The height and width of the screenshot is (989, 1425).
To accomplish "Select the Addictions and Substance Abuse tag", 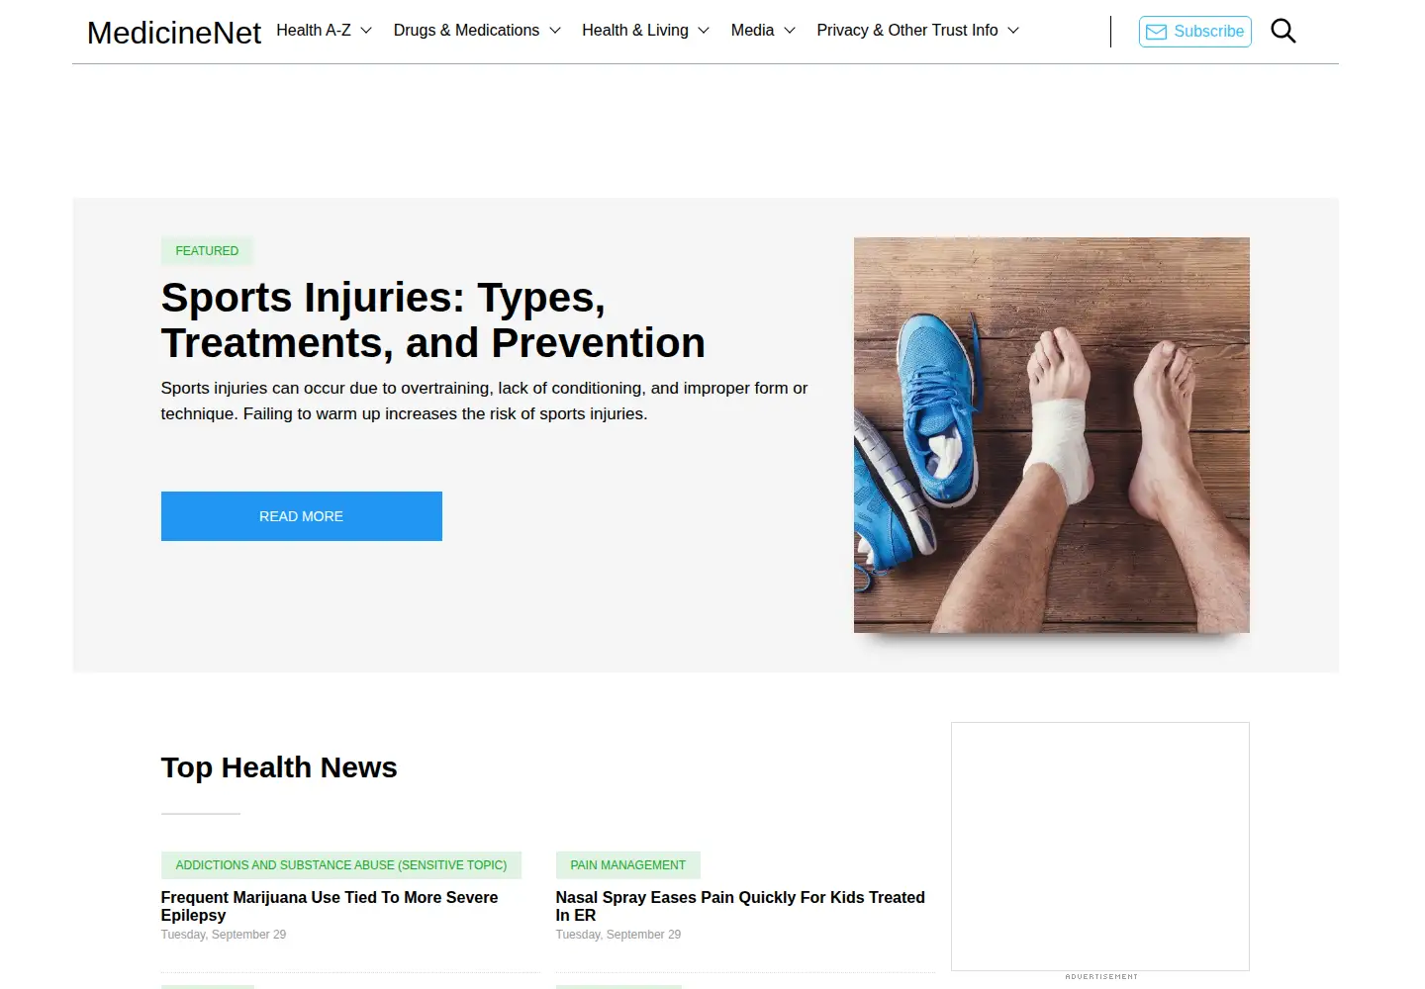I will pos(341,865).
